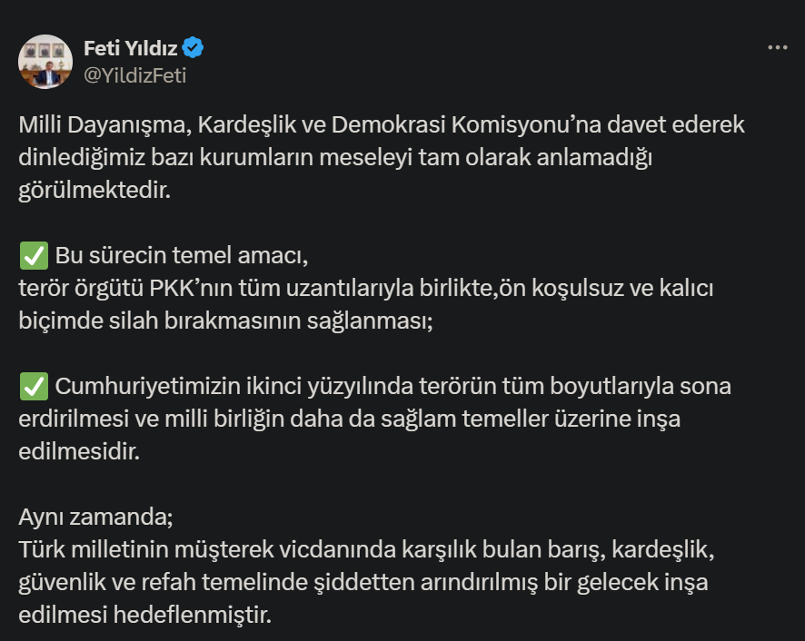Open Feti Yıldız's profile avatar

[45, 62]
